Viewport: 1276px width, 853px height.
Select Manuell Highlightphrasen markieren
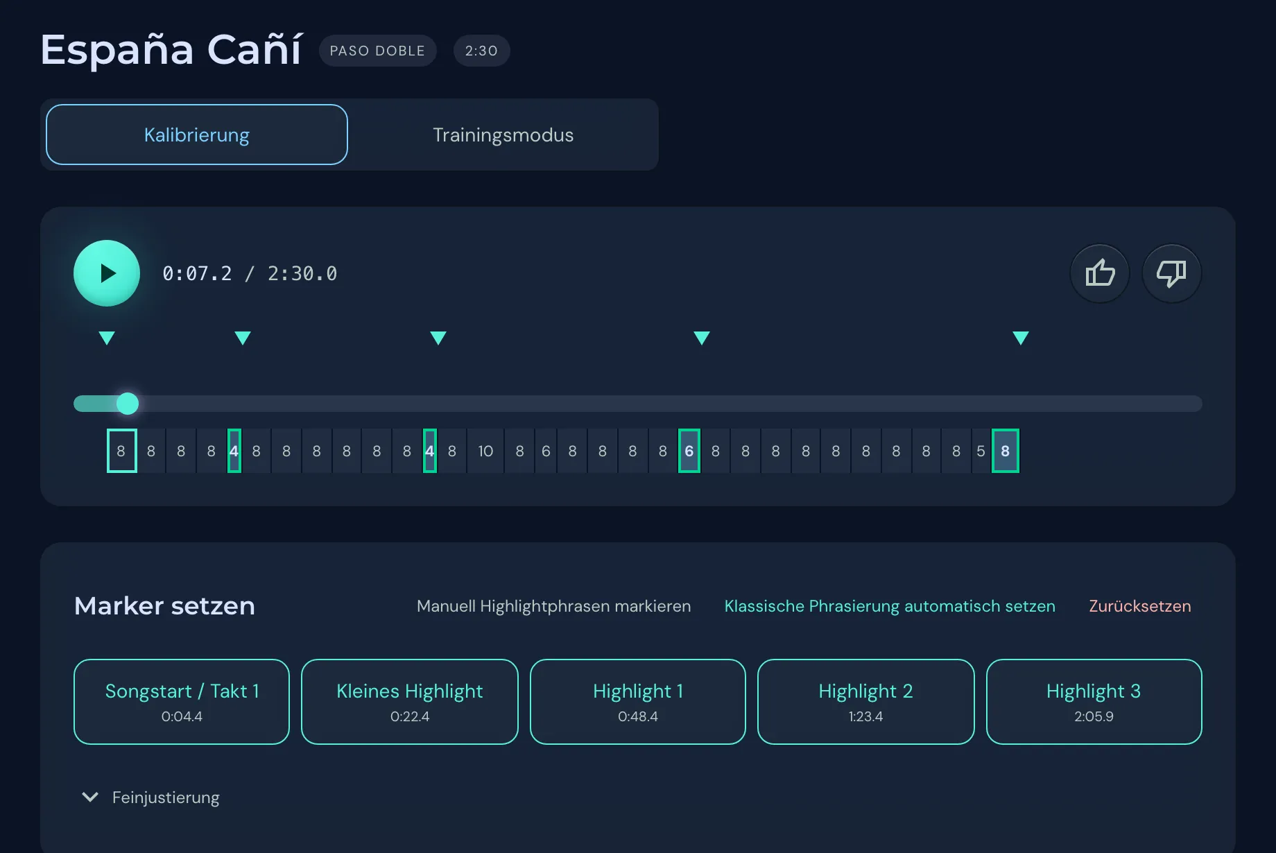click(x=553, y=606)
